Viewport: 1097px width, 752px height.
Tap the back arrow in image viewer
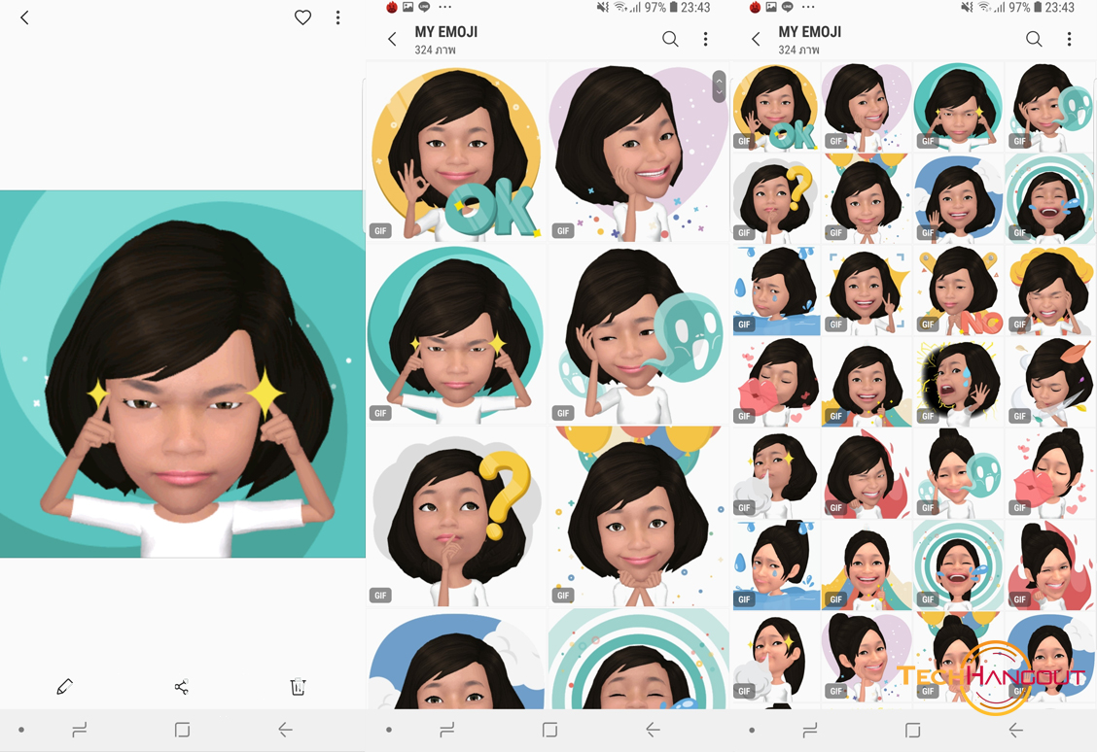tap(24, 17)
